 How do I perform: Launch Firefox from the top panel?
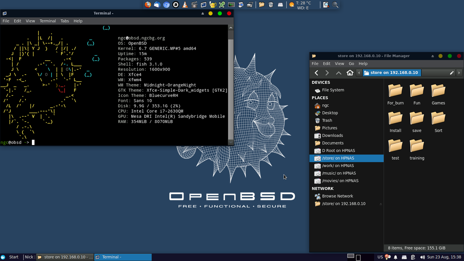pos(148,5)
